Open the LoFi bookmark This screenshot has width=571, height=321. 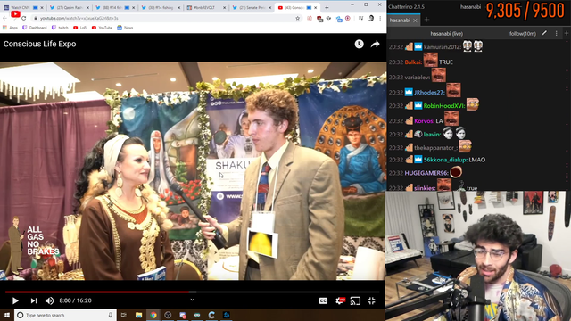[x=80, y=28]
